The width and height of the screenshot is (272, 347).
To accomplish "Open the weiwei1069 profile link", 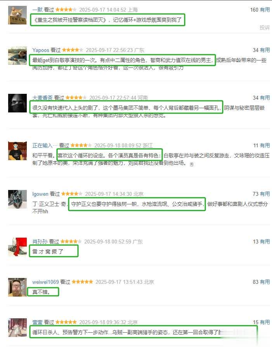I will tap(45, 282).
